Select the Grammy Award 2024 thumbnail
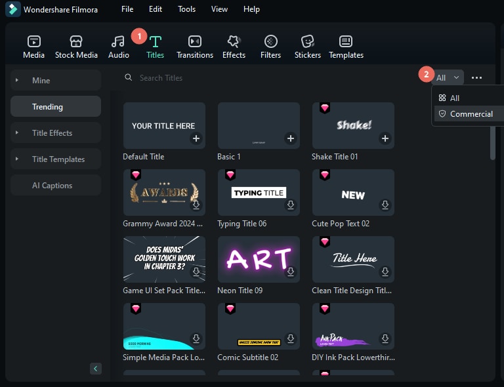Screen dimensions: 504x387 coord(164,193)
